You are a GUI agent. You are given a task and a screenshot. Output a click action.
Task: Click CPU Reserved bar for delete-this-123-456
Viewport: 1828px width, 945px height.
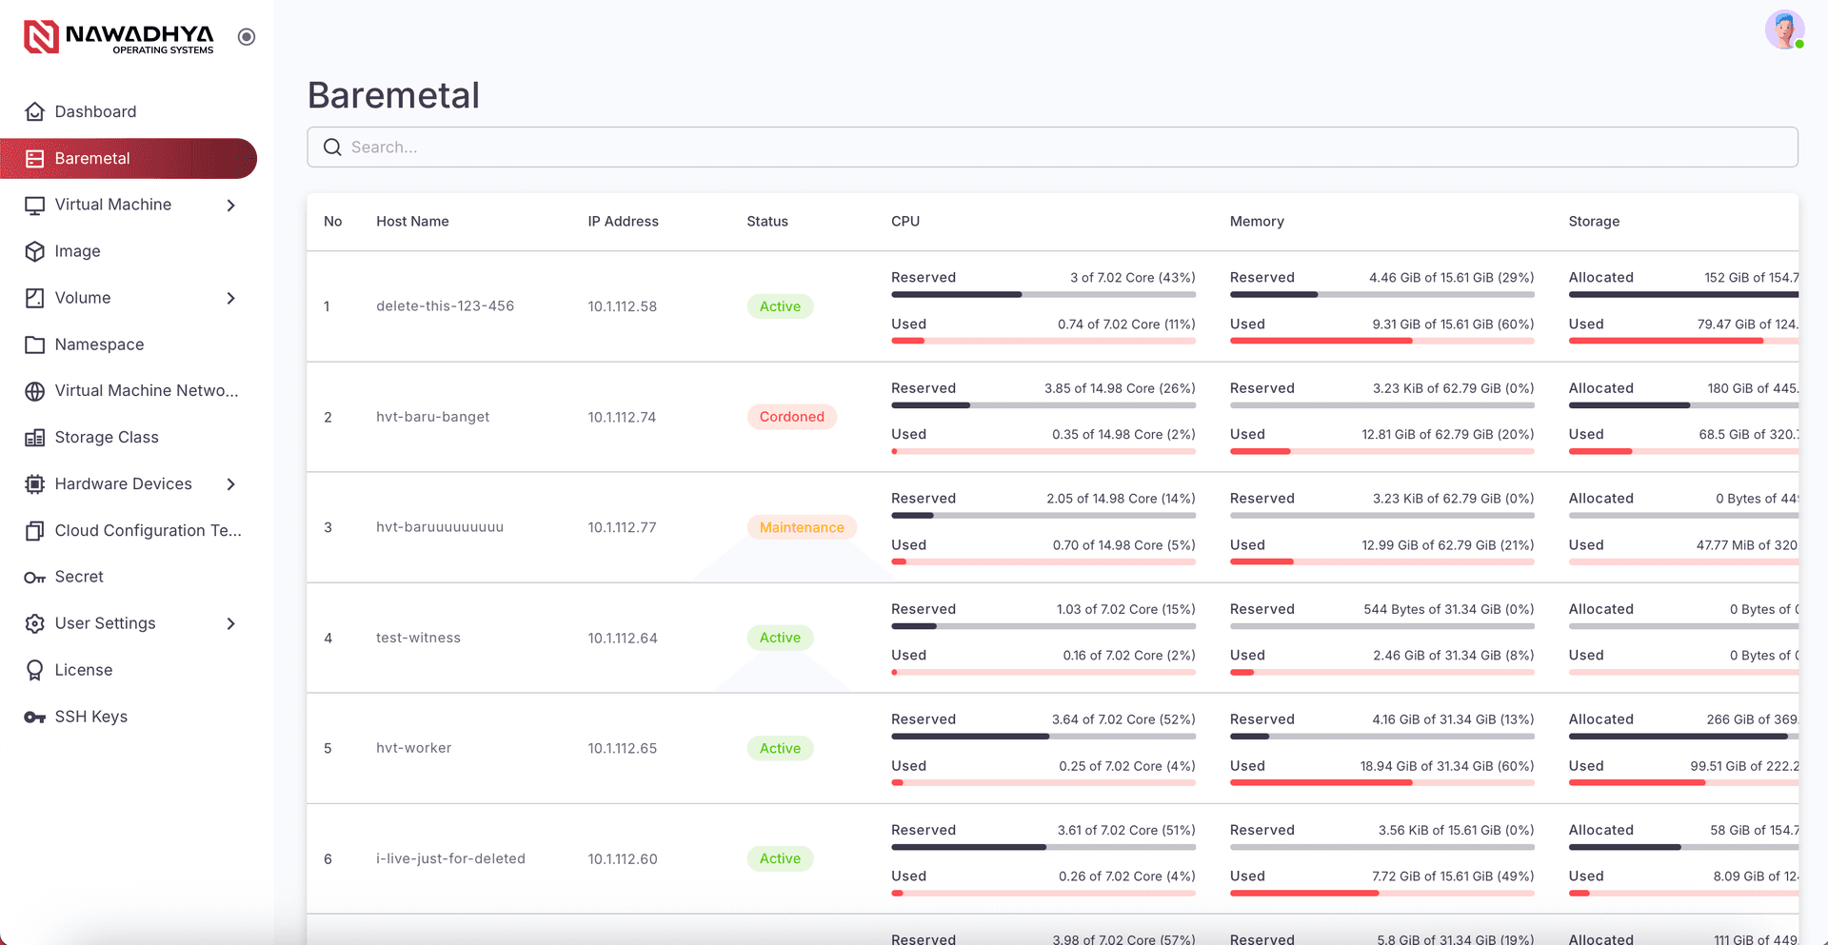tap(1043, 295)
